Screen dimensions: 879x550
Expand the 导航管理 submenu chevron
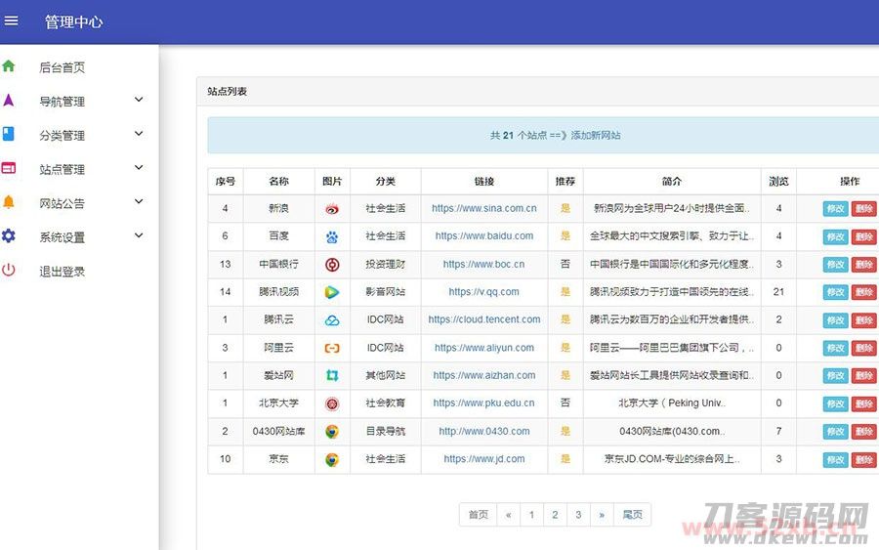tap(139, 100)
